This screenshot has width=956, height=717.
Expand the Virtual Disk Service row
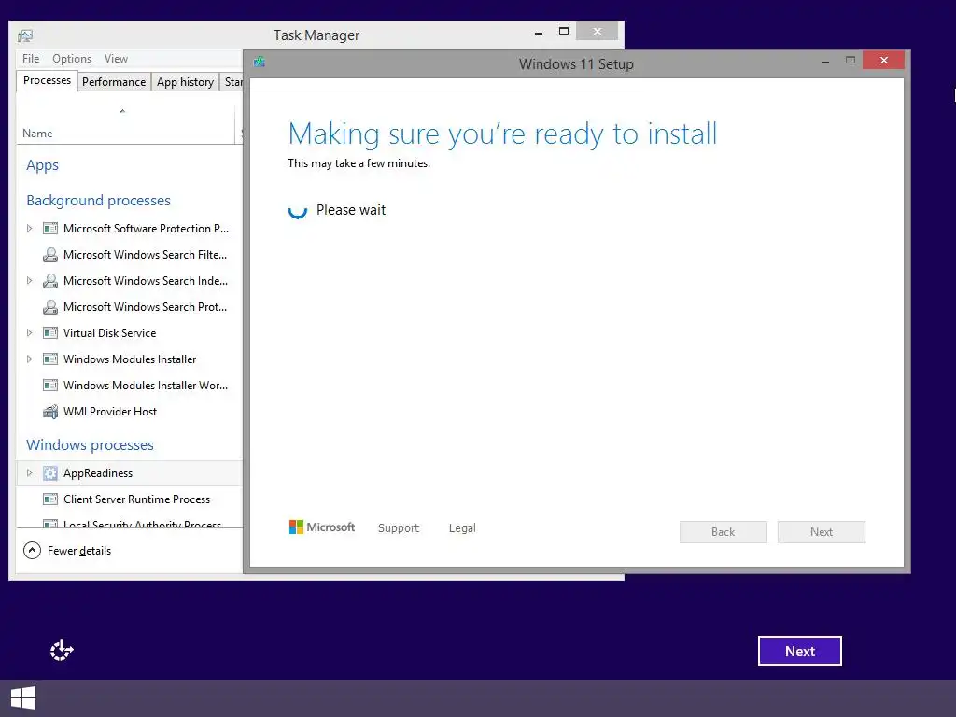coord(29,333)
